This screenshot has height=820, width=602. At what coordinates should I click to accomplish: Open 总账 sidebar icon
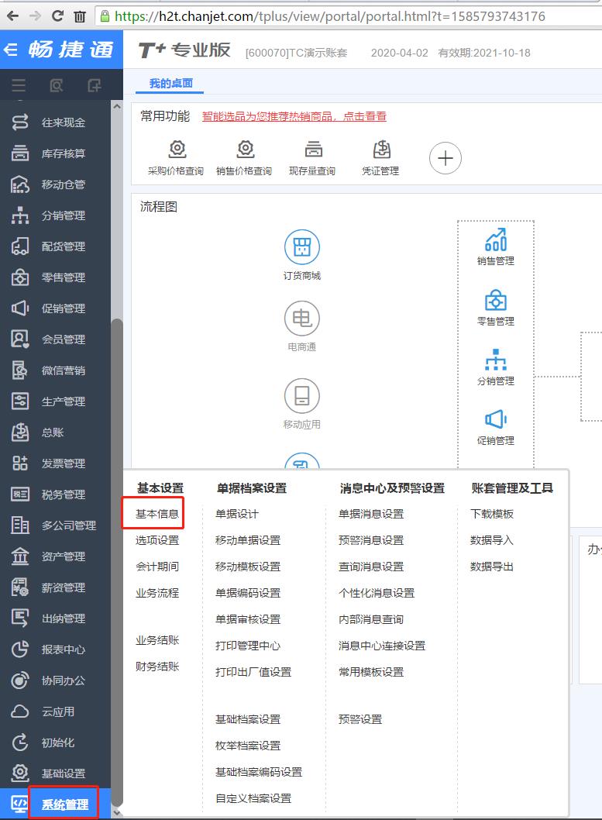[x=20, y=432]
